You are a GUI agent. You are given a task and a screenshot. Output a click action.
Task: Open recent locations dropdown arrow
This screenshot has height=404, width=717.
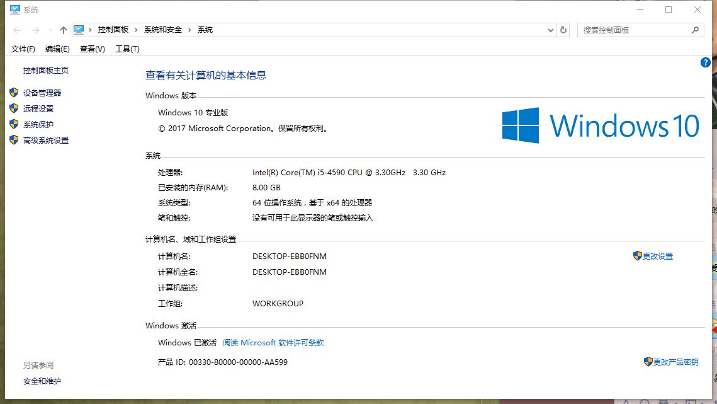[x=50, y=30]
